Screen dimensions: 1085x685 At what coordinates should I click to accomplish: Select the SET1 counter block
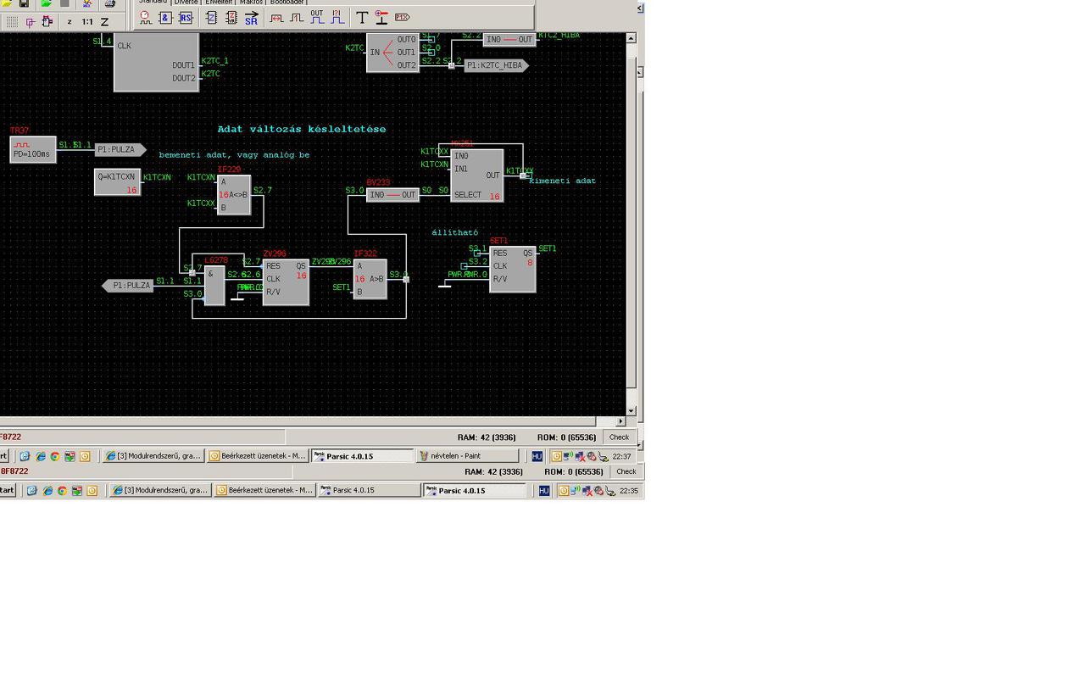tap(513, 270)
